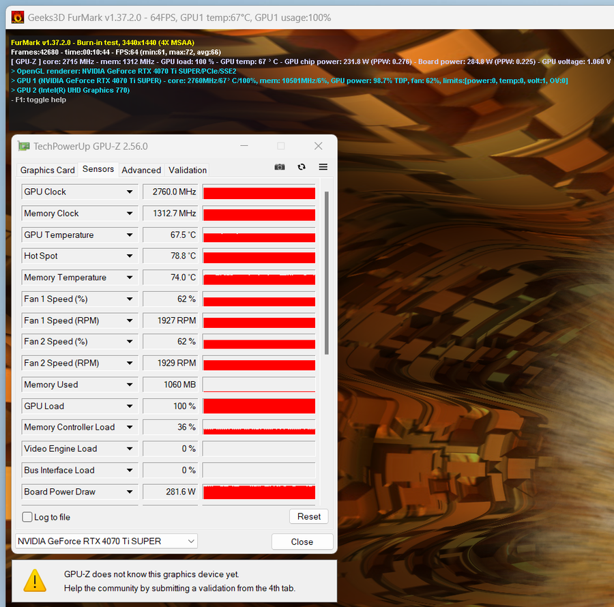
Task: Open the Memory Used sensor dropdown
Action: (x=130, y=385)
